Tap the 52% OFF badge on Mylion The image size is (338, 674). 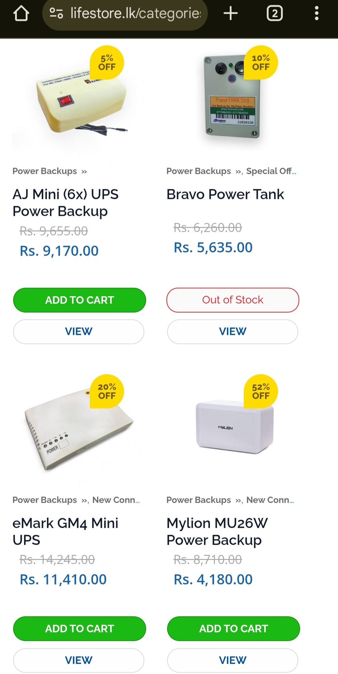tap(261, 391)
